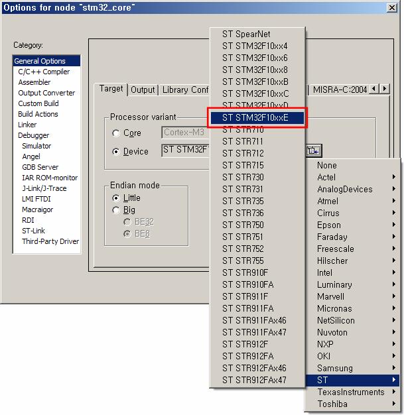Open the Marvell vendor entry

point(353,296)
